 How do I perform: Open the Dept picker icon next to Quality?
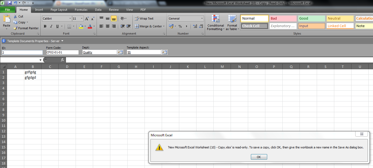coord(120,52)
